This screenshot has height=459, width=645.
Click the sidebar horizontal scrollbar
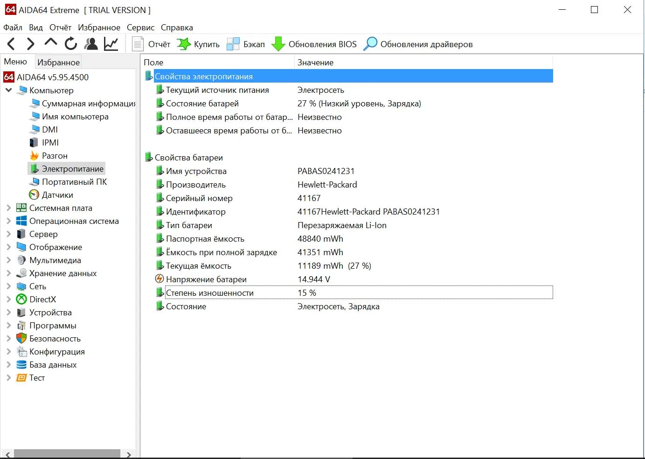tap(67, 454)
